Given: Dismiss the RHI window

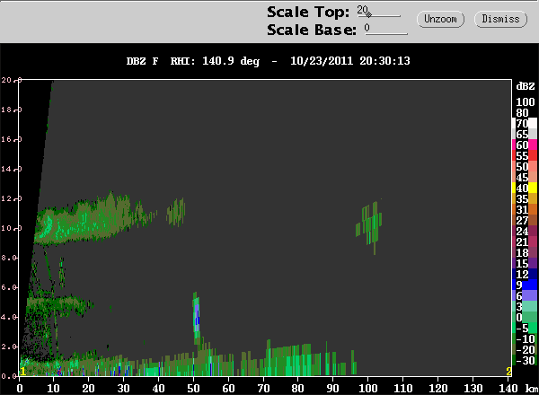Looking at the screenshot, I should [x=500, y=19].
